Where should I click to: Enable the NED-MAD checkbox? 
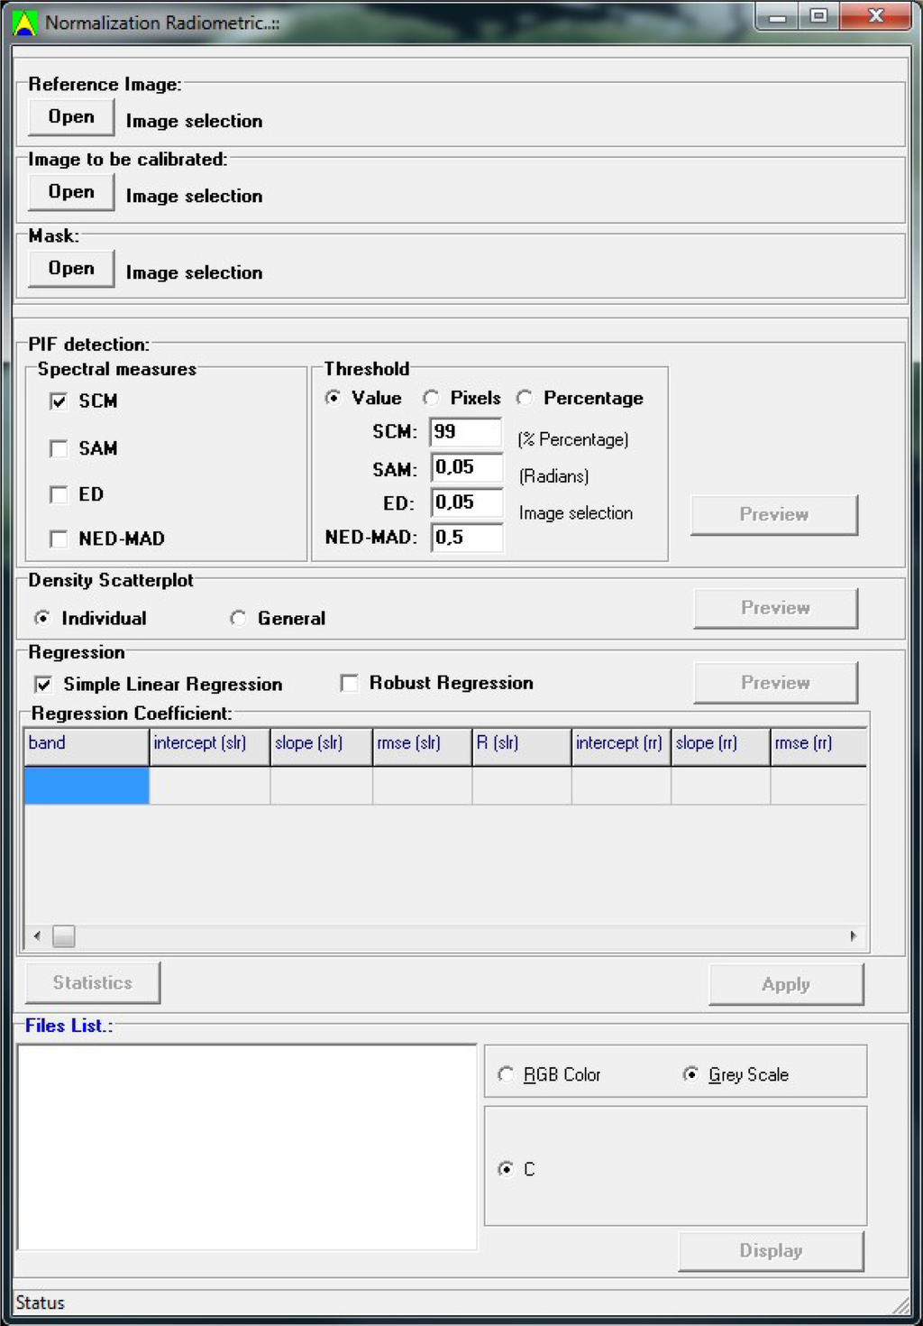coord(59,539)
